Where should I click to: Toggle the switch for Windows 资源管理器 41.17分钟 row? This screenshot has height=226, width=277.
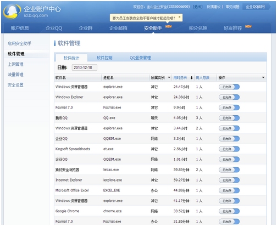coord(229,201)
